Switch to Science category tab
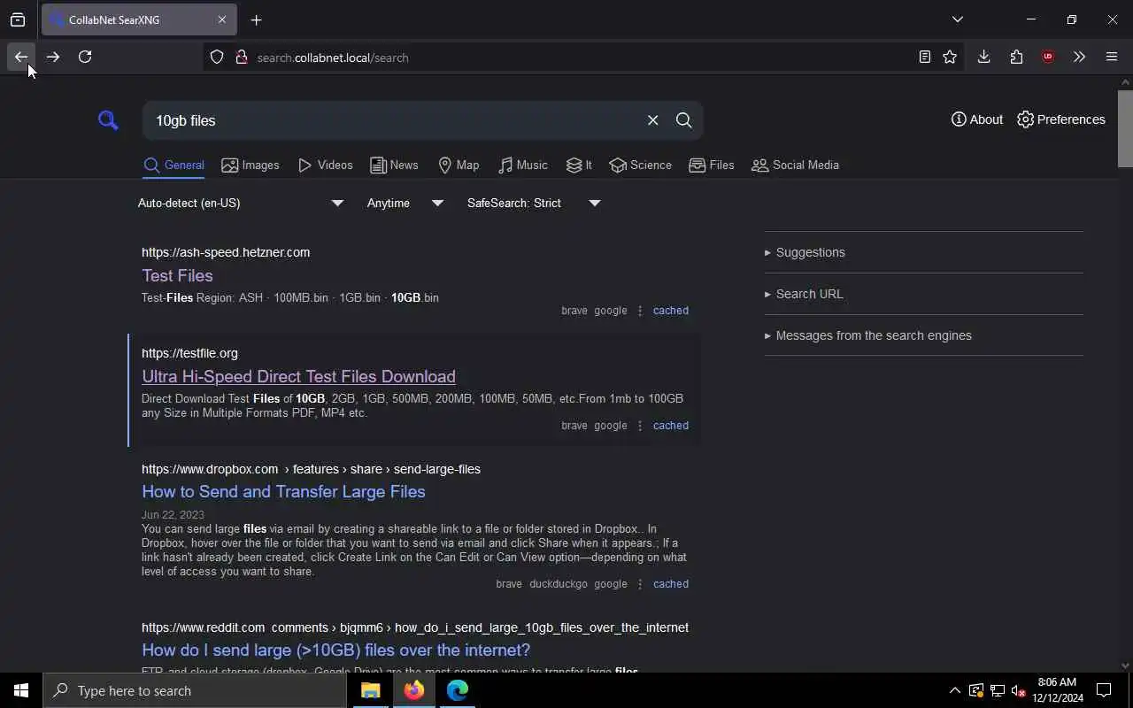 click(641, 165)
